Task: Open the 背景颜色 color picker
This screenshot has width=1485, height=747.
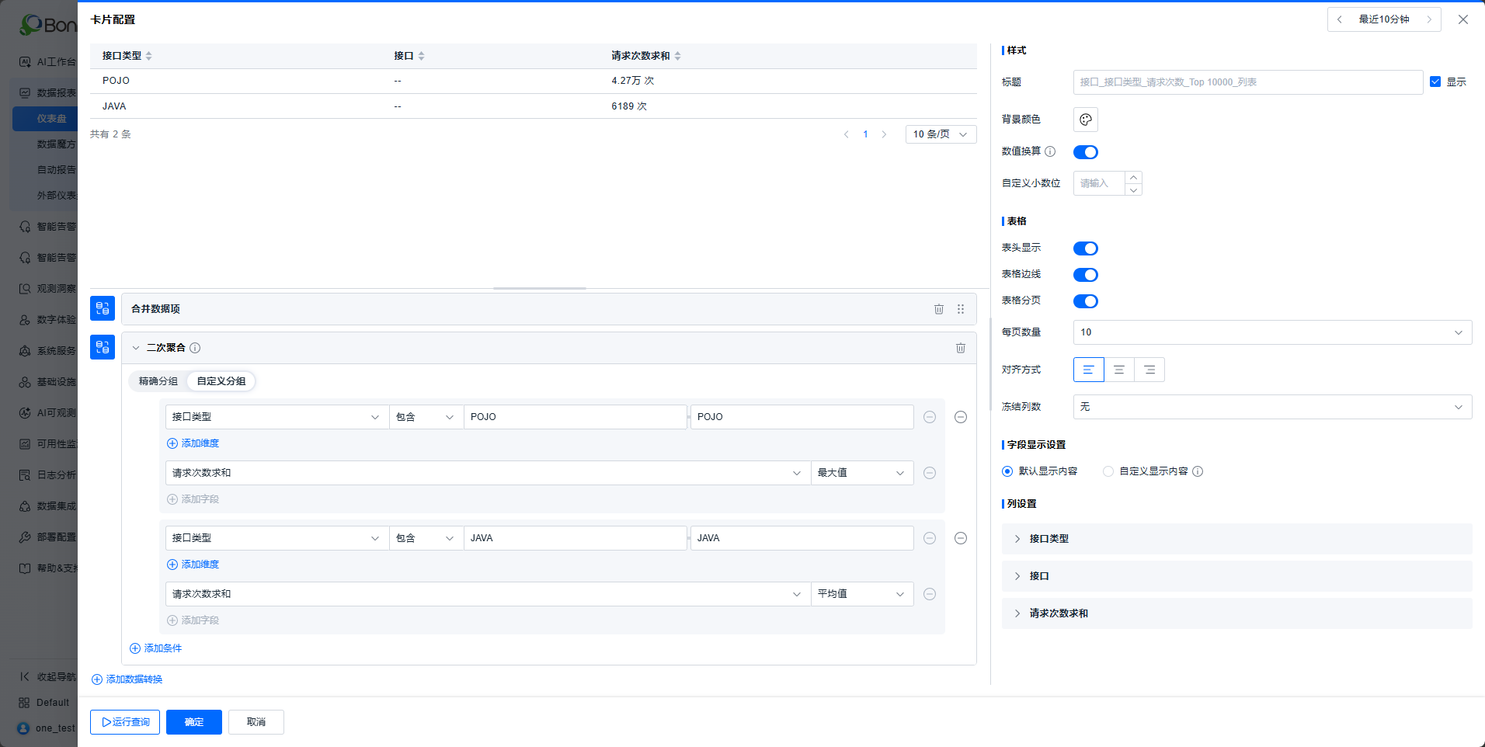Action: (x=1086, y=120)
